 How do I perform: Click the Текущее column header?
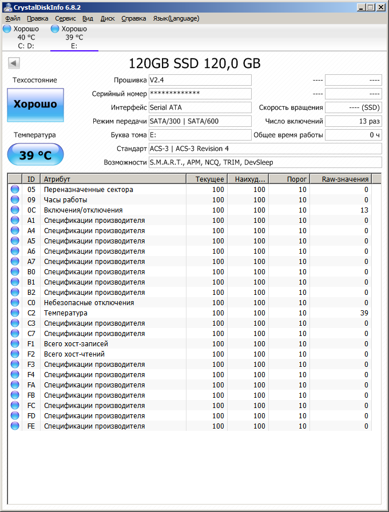pos(207,179)
